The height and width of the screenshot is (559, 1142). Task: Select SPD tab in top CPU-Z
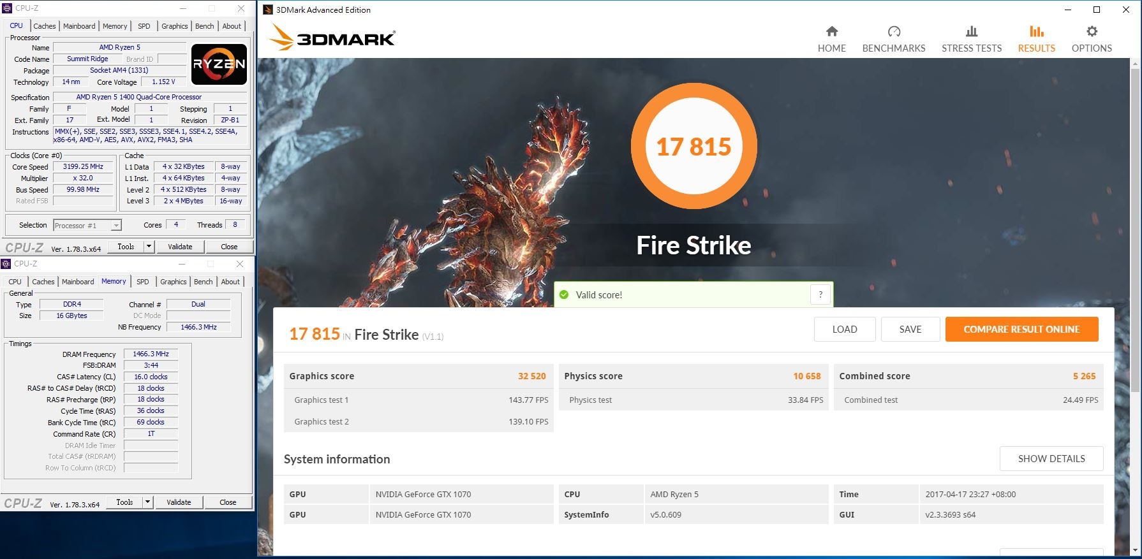click(144, 26)
